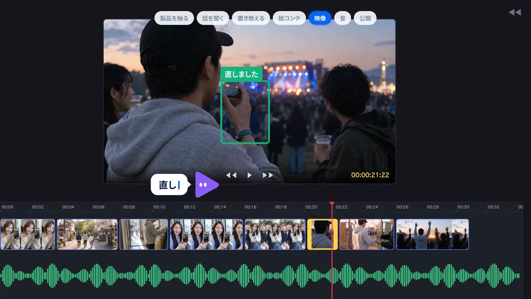
Task: Click the yellow timecode 00:00:21:22
Action: tap(370, 175)
